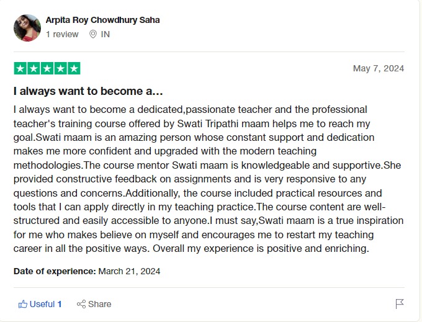Click the useful count number 1
422x322 pixels.
click(60, 304)
